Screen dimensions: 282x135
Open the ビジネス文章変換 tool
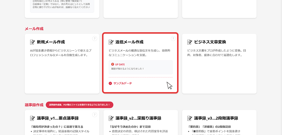pyautogui.click(x=210, y=42)
